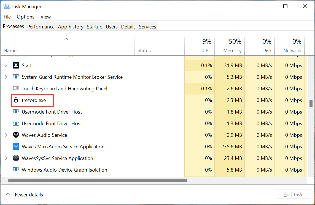Click the End task button
The image size is (315, 205).
point(293,194)
